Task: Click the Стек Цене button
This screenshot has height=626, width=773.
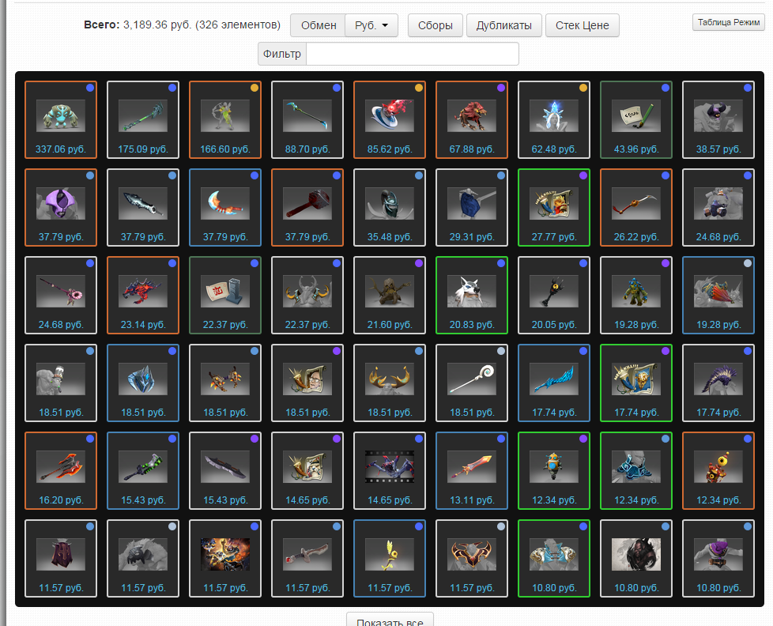Action: click(583, 25)
